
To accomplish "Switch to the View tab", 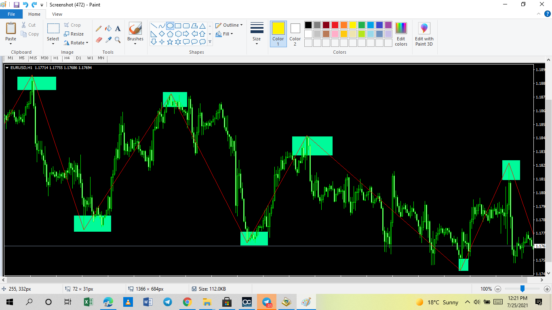I will click(57, 14).
